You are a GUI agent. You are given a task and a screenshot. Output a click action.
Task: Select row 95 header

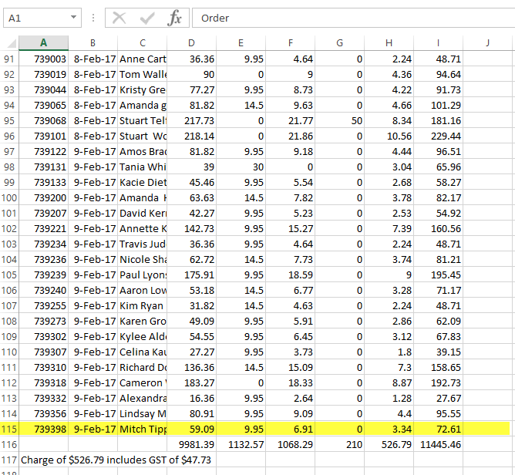(9, 121)
